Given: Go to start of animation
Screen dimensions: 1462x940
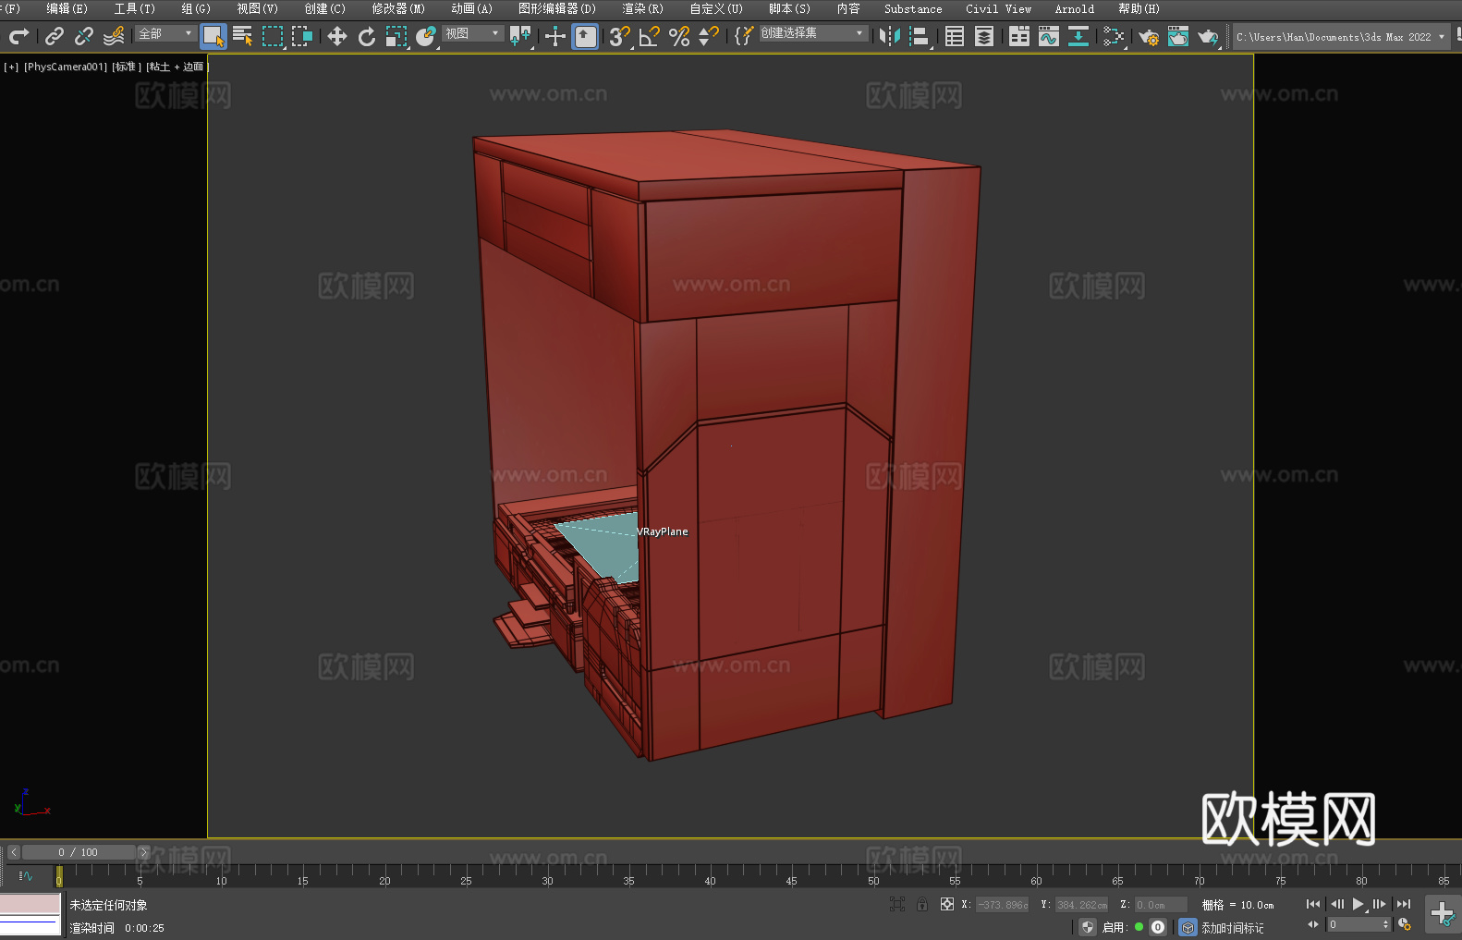Looking at the screenshot, I should (x=1312, y=904).
